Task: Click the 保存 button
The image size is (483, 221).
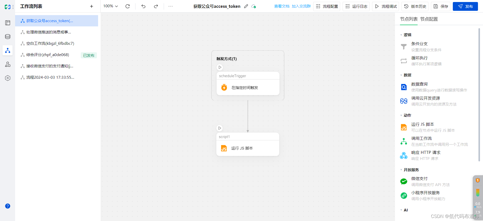Action: (441, 6)
